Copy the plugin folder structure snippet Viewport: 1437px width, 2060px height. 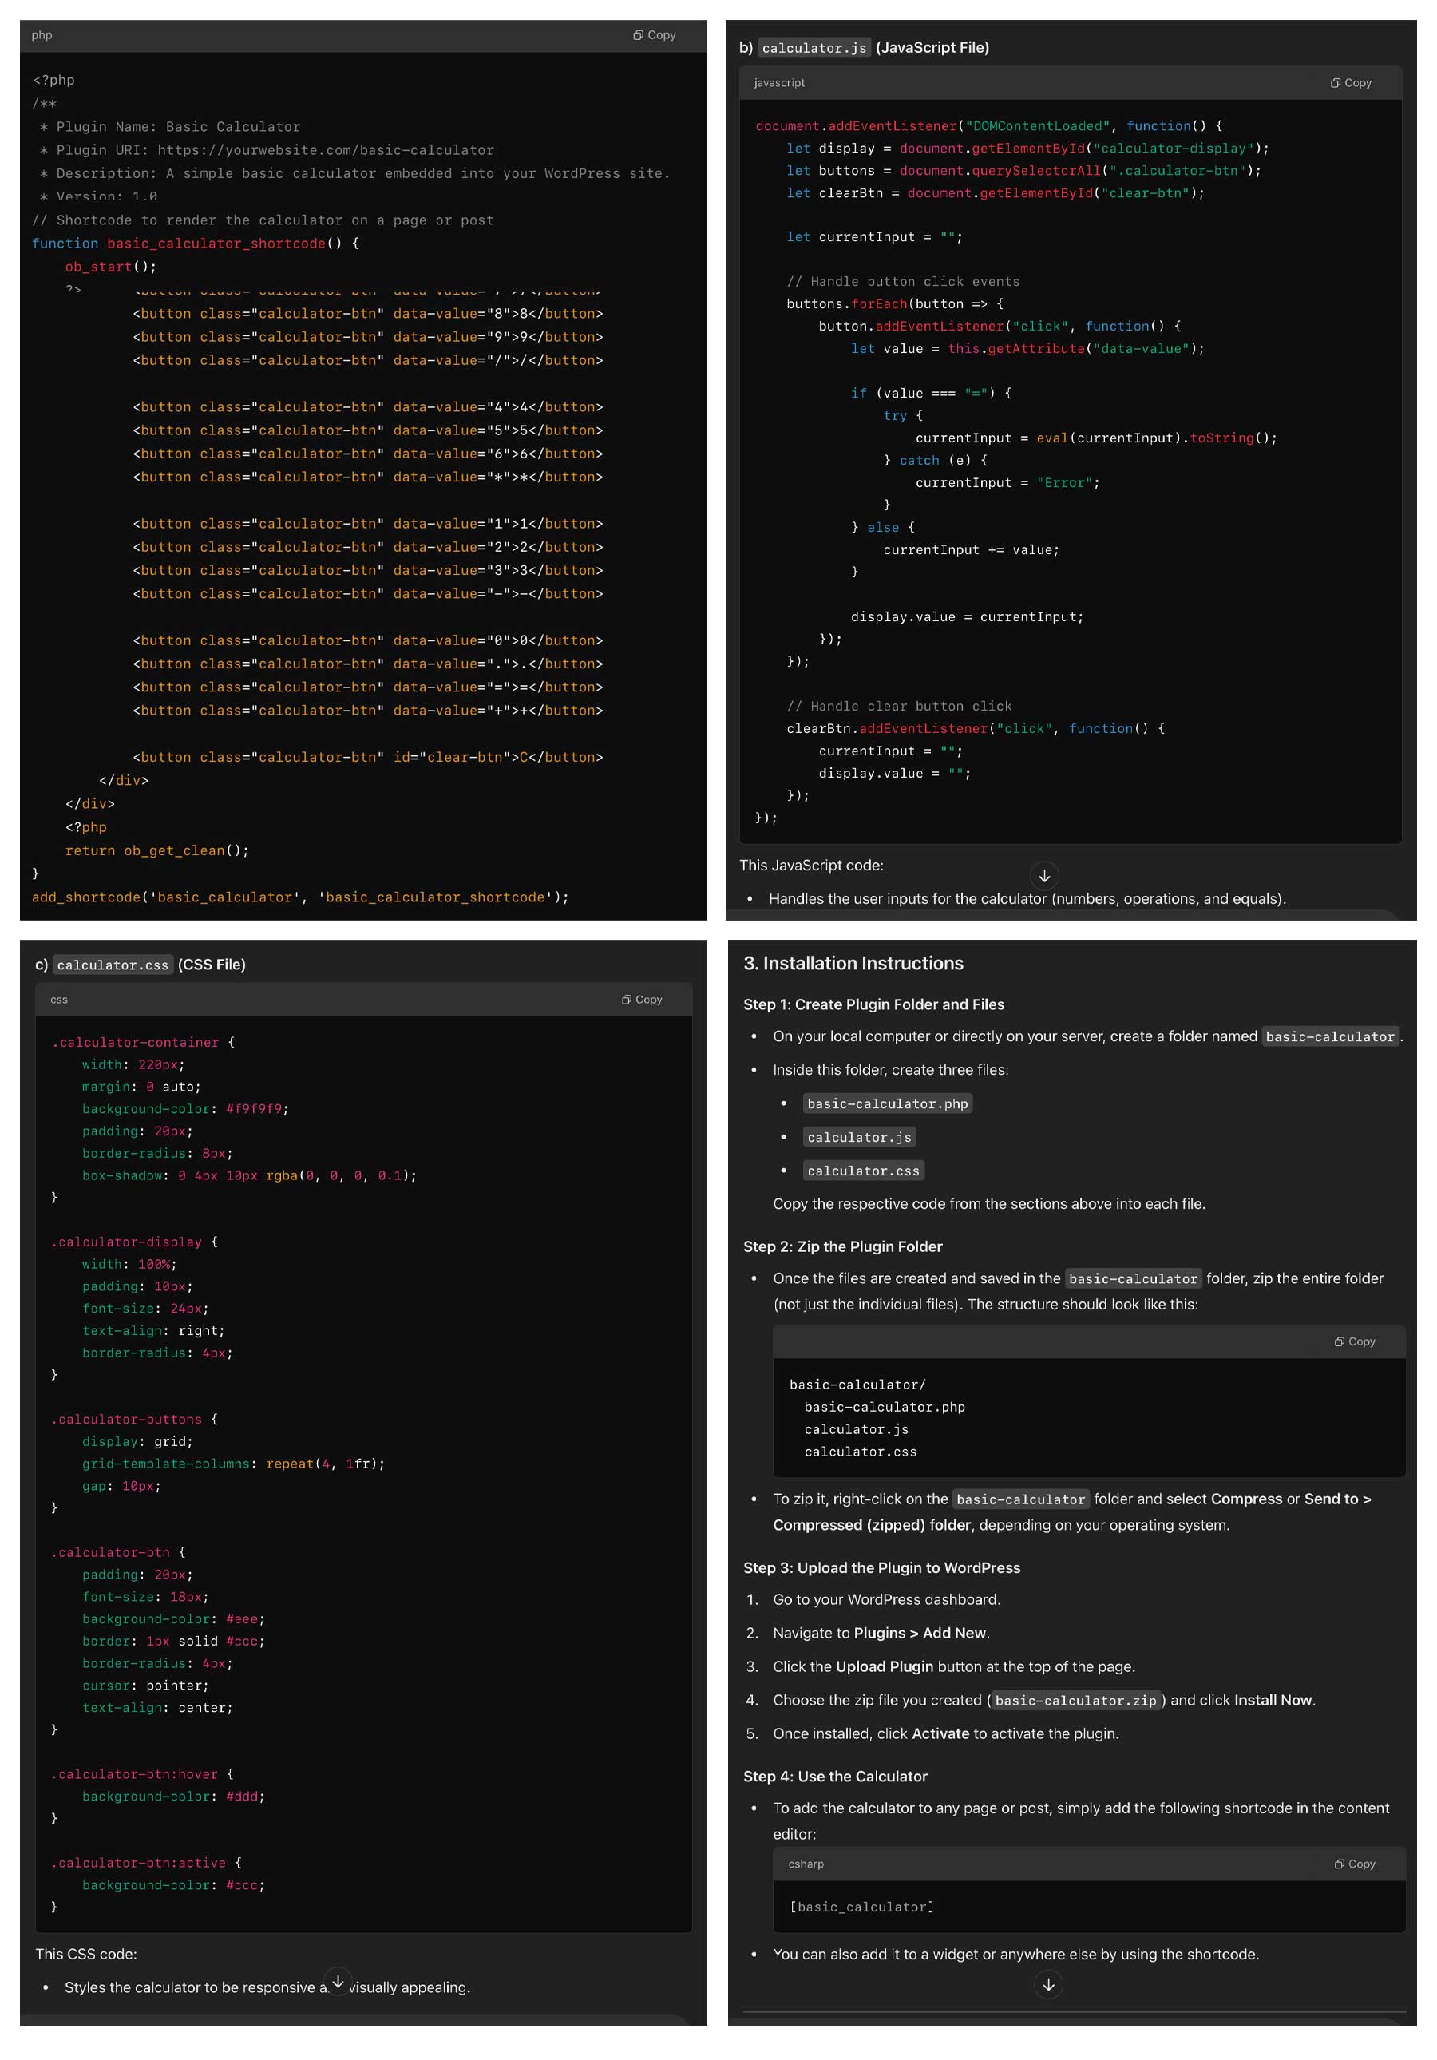[1354, 1341]
